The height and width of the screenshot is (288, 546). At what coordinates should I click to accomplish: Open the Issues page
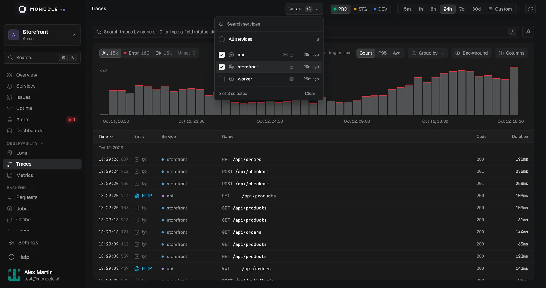tap(42, 97)
